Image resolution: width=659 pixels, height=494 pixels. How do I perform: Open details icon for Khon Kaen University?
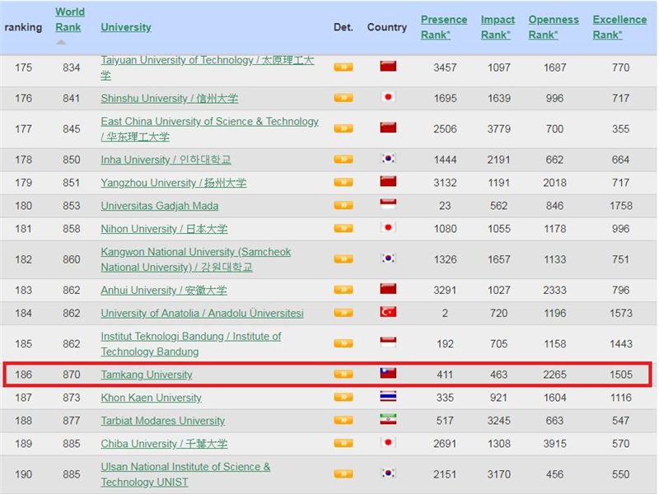pos(343,397)
